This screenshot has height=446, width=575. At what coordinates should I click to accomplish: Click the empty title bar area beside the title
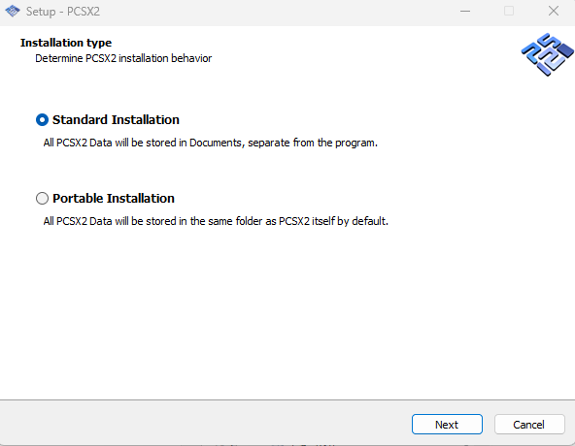pyautogui.click(x=275, y=12)
